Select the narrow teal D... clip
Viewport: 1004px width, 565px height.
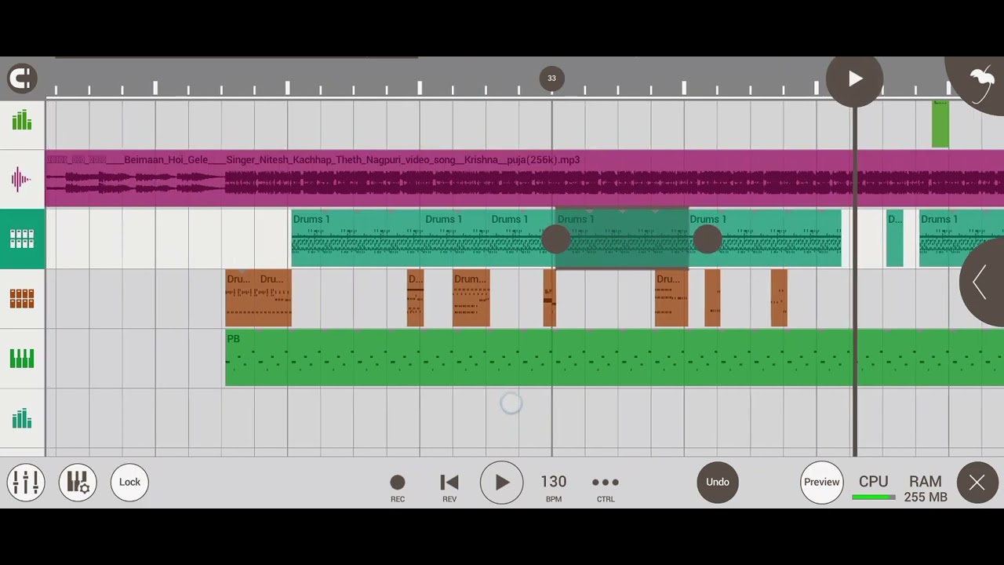pos(895,239)
